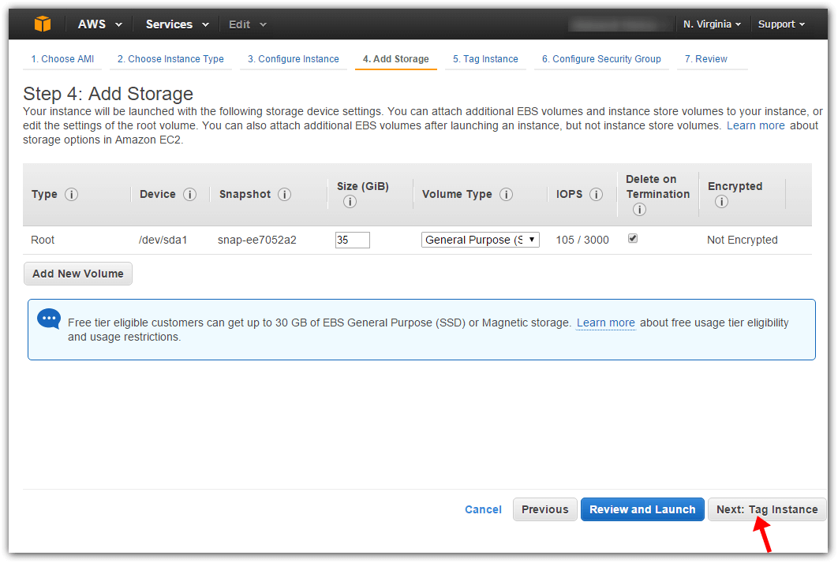Expand the Support dropdown menu

[x=781, y=24]
